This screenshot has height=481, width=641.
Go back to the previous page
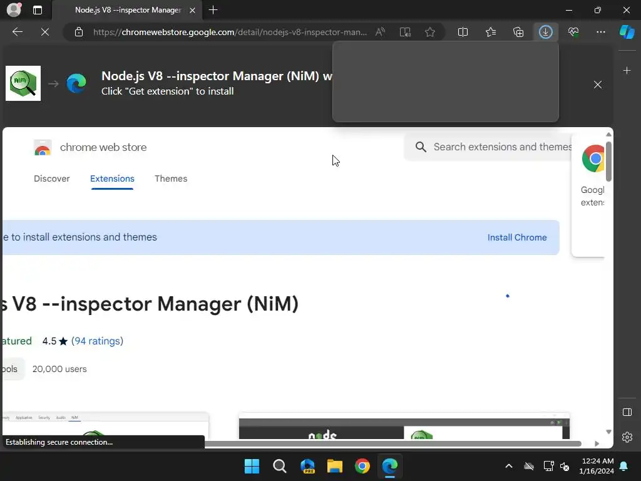(x=18, y=32)
